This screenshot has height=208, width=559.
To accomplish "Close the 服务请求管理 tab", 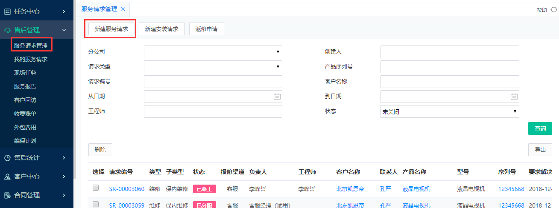I will (x=123, y=9).
